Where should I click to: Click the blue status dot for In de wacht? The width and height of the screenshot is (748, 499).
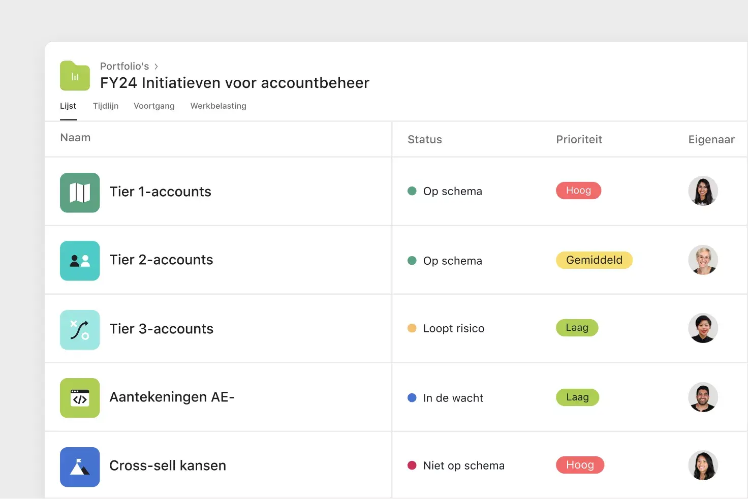tap(412, 398)
